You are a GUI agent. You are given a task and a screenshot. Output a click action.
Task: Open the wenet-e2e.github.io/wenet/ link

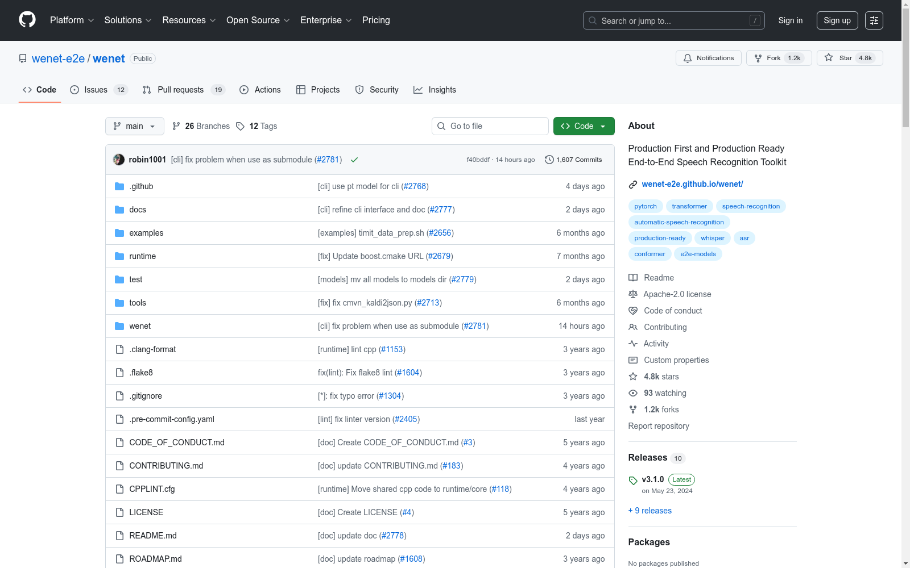(x=692, y=184)
